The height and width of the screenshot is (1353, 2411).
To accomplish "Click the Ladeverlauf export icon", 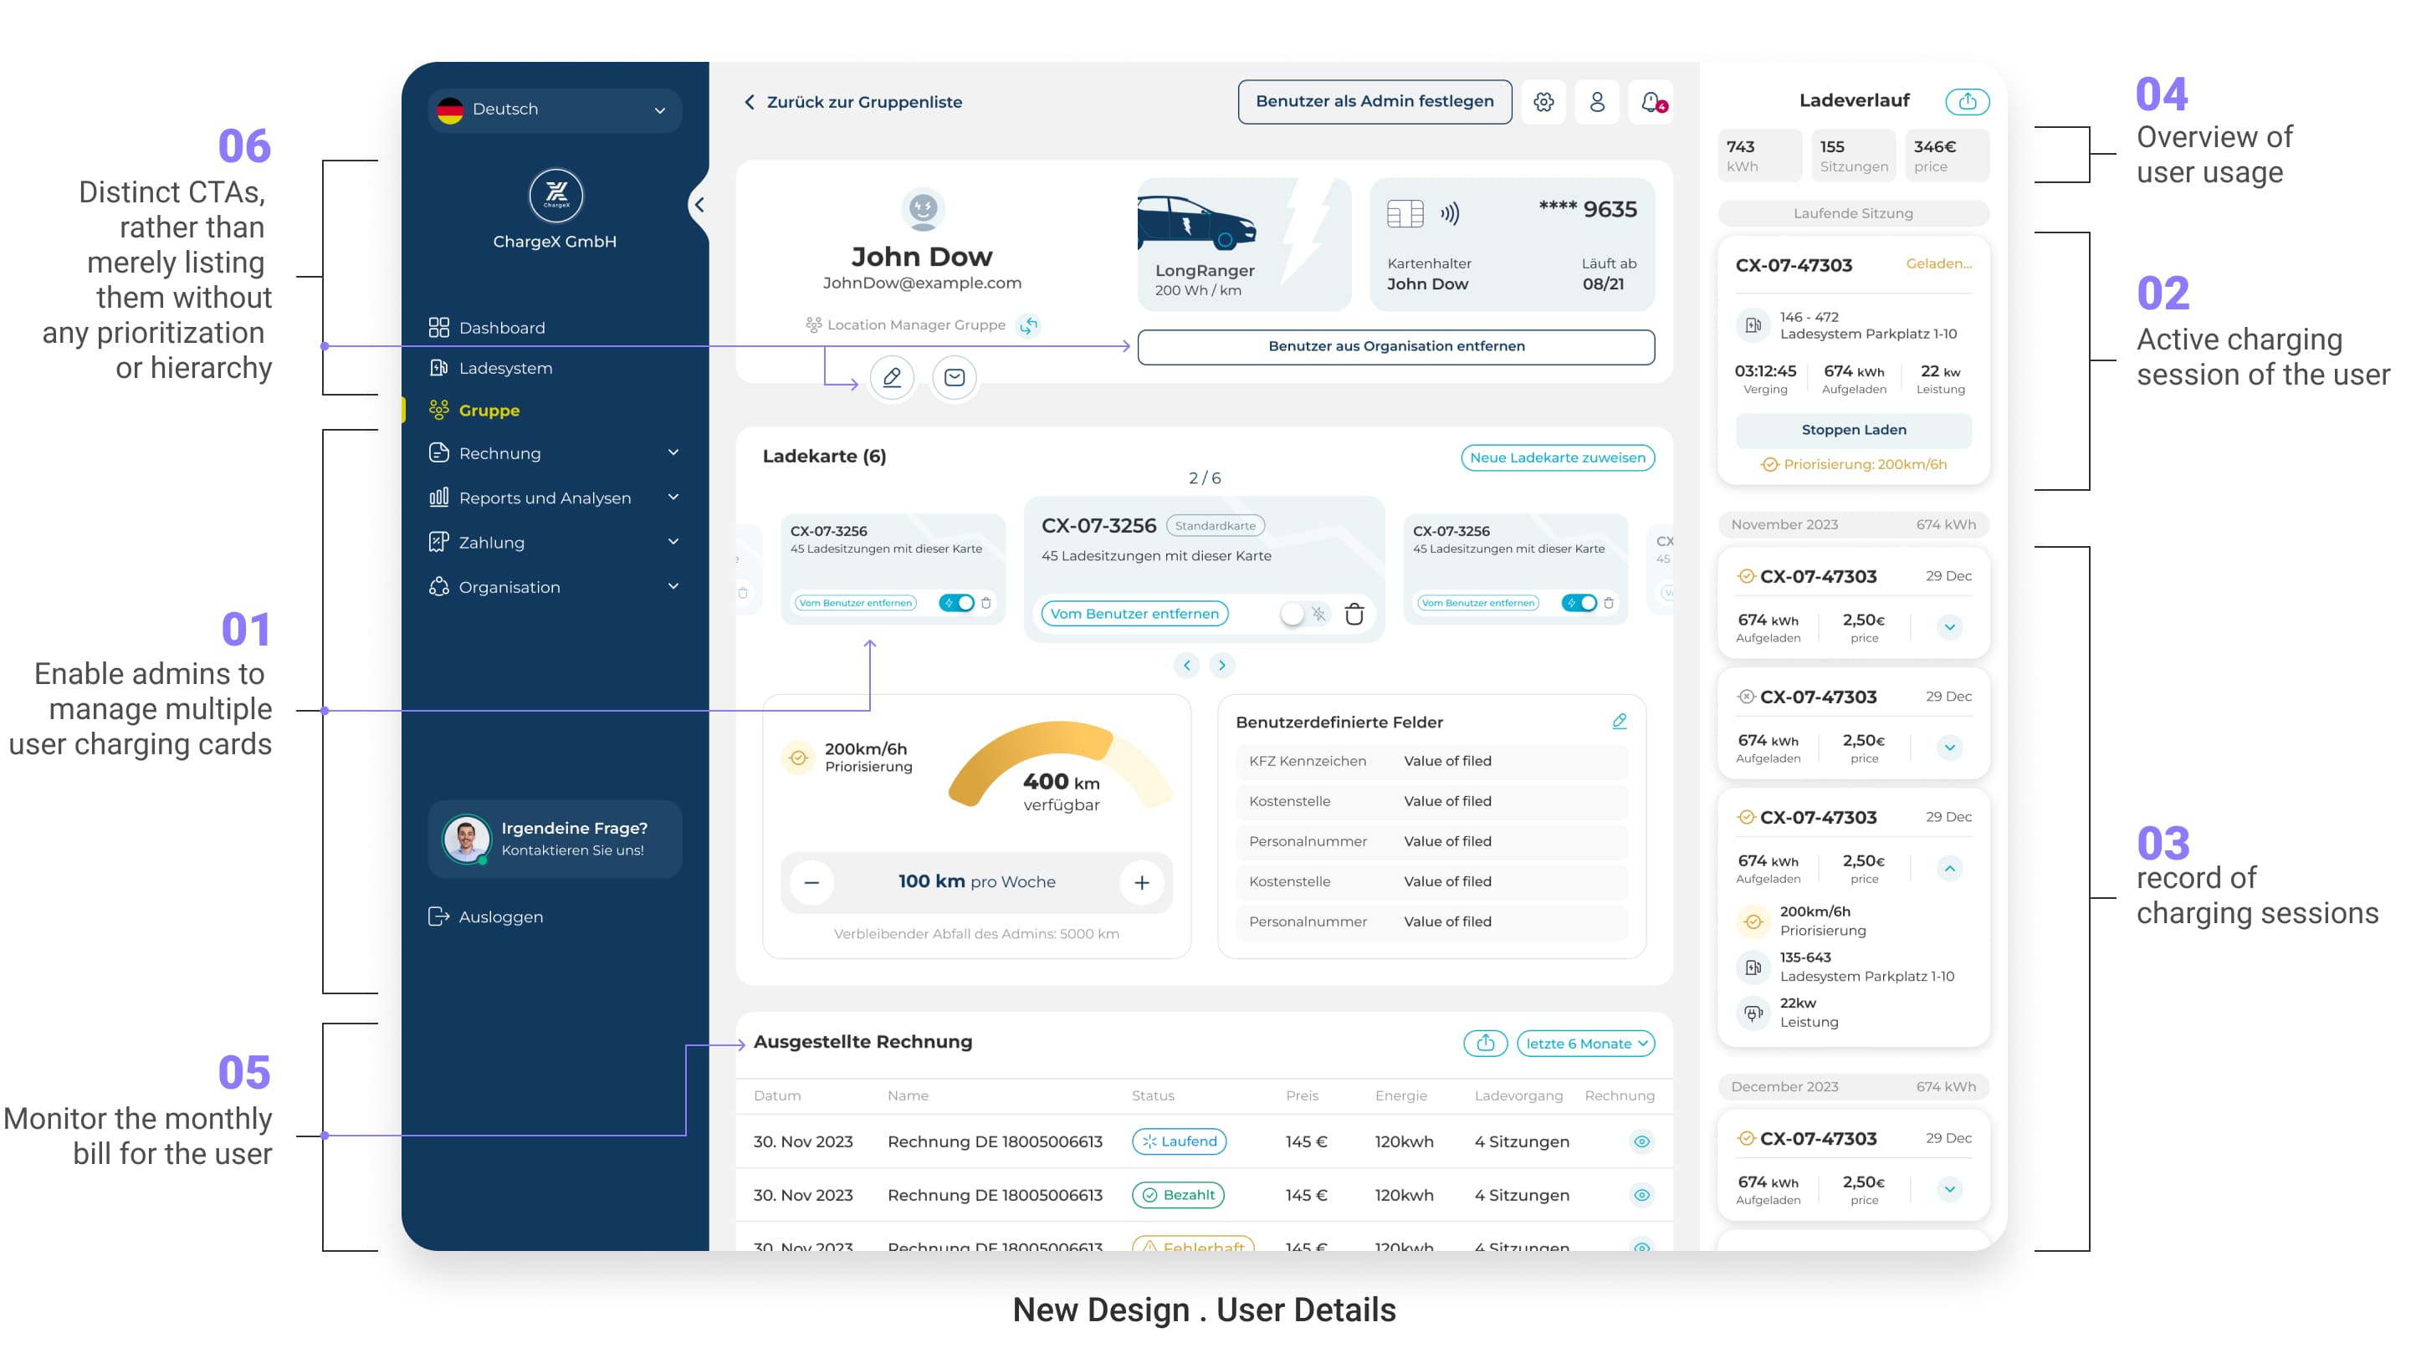I will [x=1967, y=101].
